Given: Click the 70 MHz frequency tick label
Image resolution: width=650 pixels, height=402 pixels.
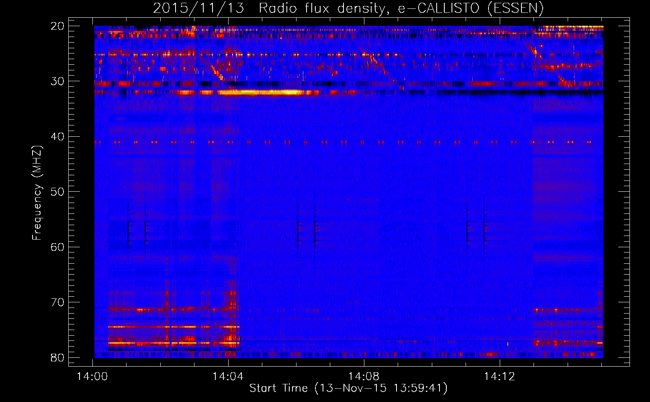Looking at the screenshot, I should pos(58,302).
